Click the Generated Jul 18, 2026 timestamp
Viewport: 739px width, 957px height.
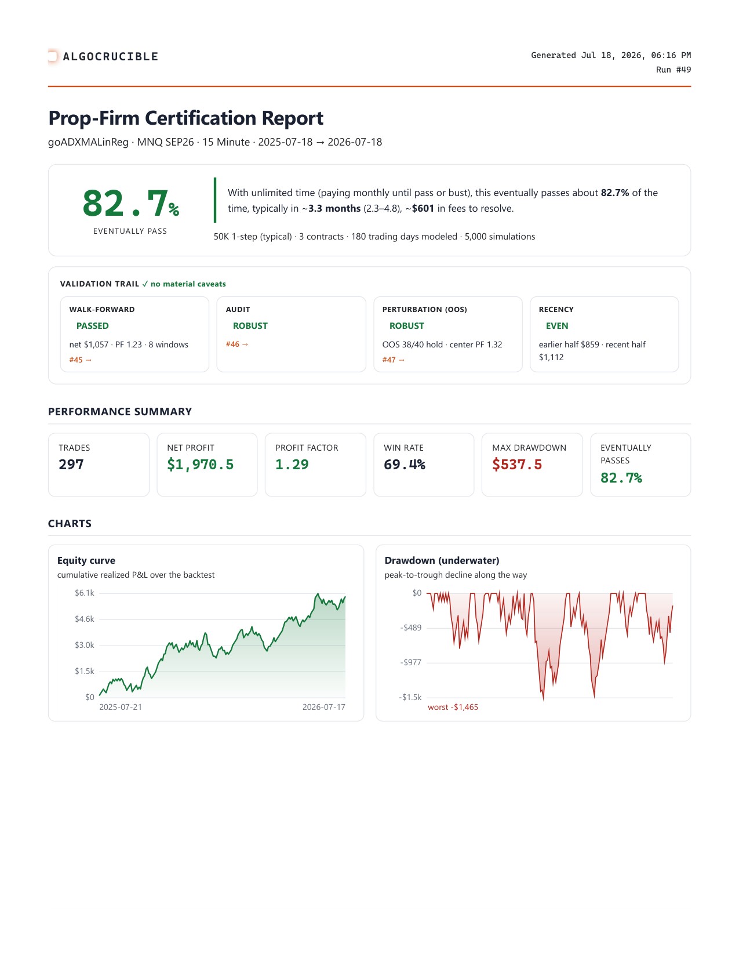pos(611,55)
